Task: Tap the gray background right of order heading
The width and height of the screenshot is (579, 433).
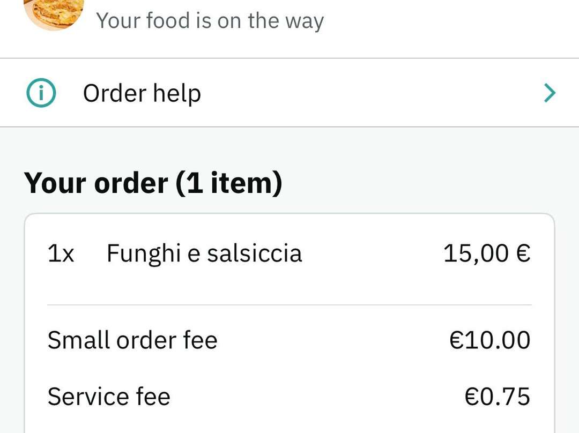Action: click(429, 183)
